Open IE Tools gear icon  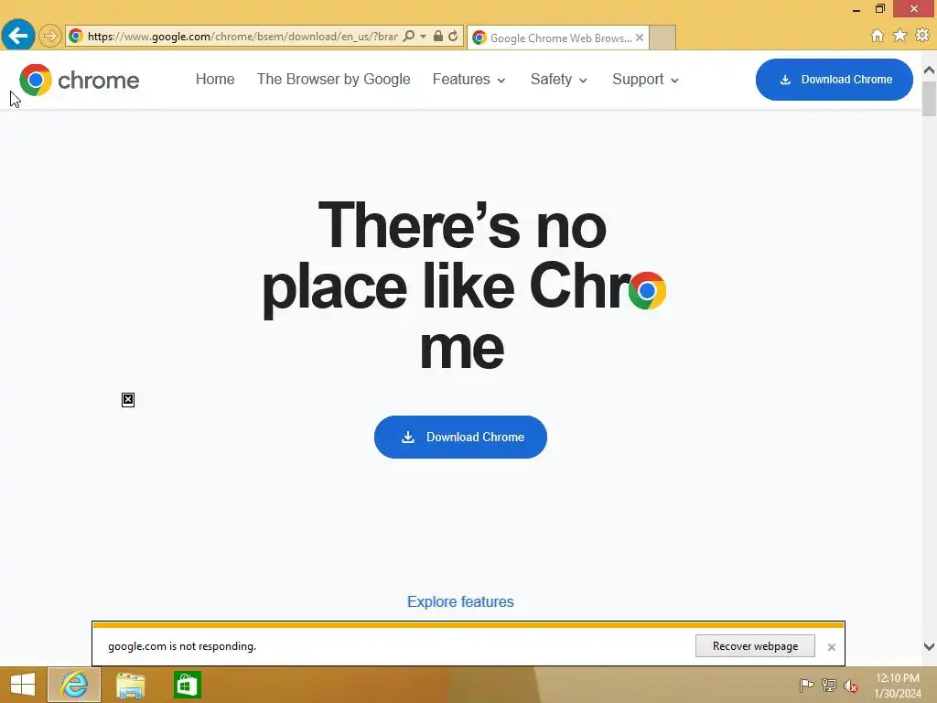click(922, 36)
